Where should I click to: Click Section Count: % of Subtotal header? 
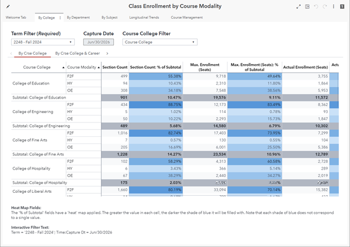(x=156, y=68)
